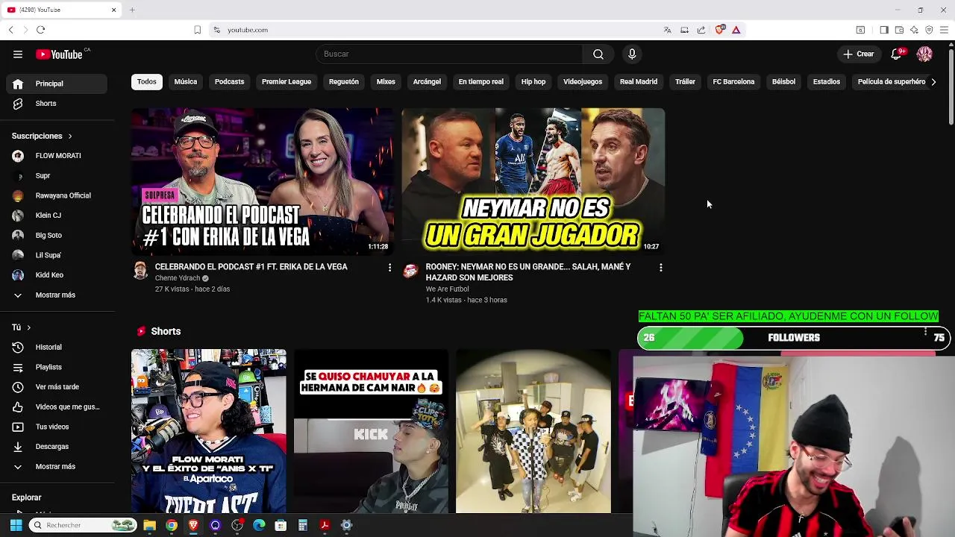The width and height of the screenshot is (955, 537).
Task: Open the We Are Futbol channel avatar
Action: pos(410,271)
